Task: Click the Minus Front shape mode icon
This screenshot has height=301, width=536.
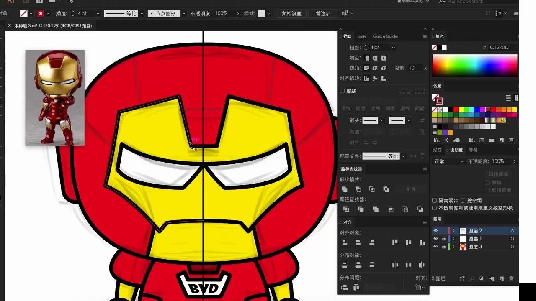Action: (x=358, y=189)
